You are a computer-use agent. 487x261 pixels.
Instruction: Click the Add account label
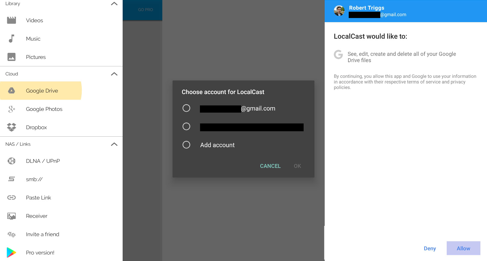click(217, 145)
